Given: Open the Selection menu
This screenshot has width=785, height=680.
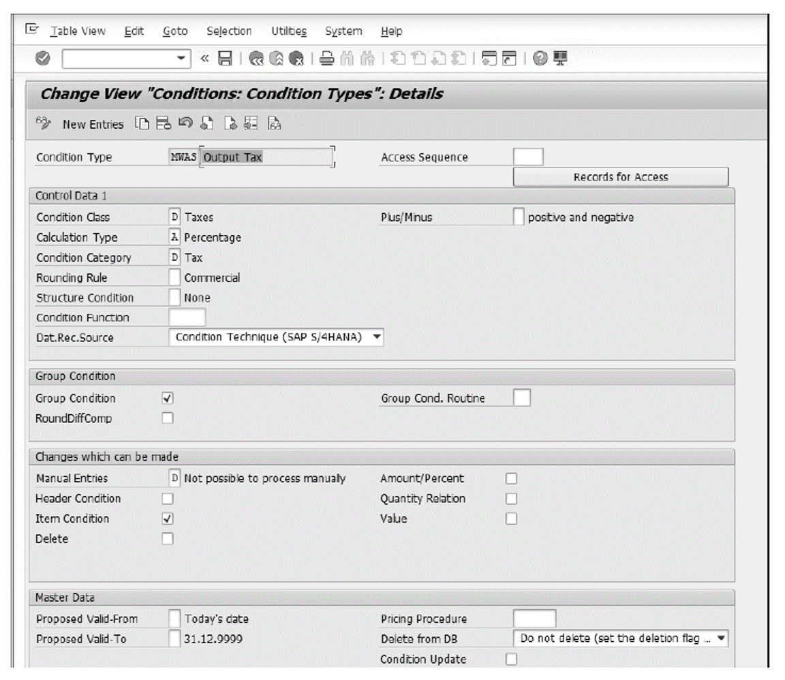Looking at the screenshot, I should click(229, 31).
